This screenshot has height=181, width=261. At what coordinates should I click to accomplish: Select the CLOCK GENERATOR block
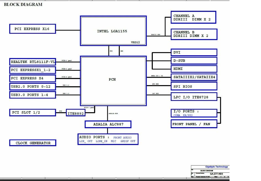[x=33, y=143]
